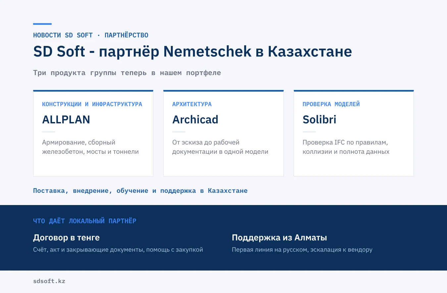Click 'Счёт, акт и закрывающие документы, помощь с закупкой'

118,250
